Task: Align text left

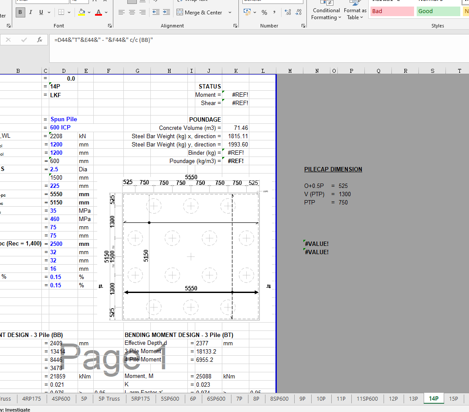Action: pos(122,12)
